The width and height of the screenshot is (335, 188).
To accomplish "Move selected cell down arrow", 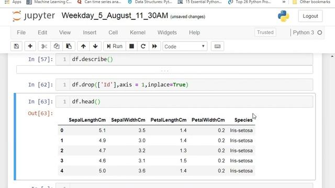I will pyautogui.click(x=95, y=46).
